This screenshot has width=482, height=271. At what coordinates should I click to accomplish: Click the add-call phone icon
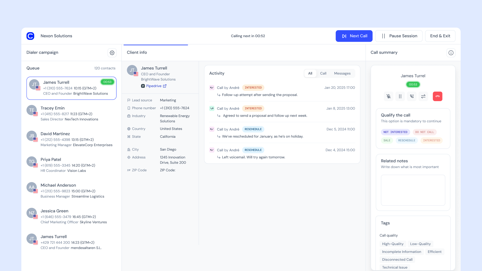click(412, 96)
